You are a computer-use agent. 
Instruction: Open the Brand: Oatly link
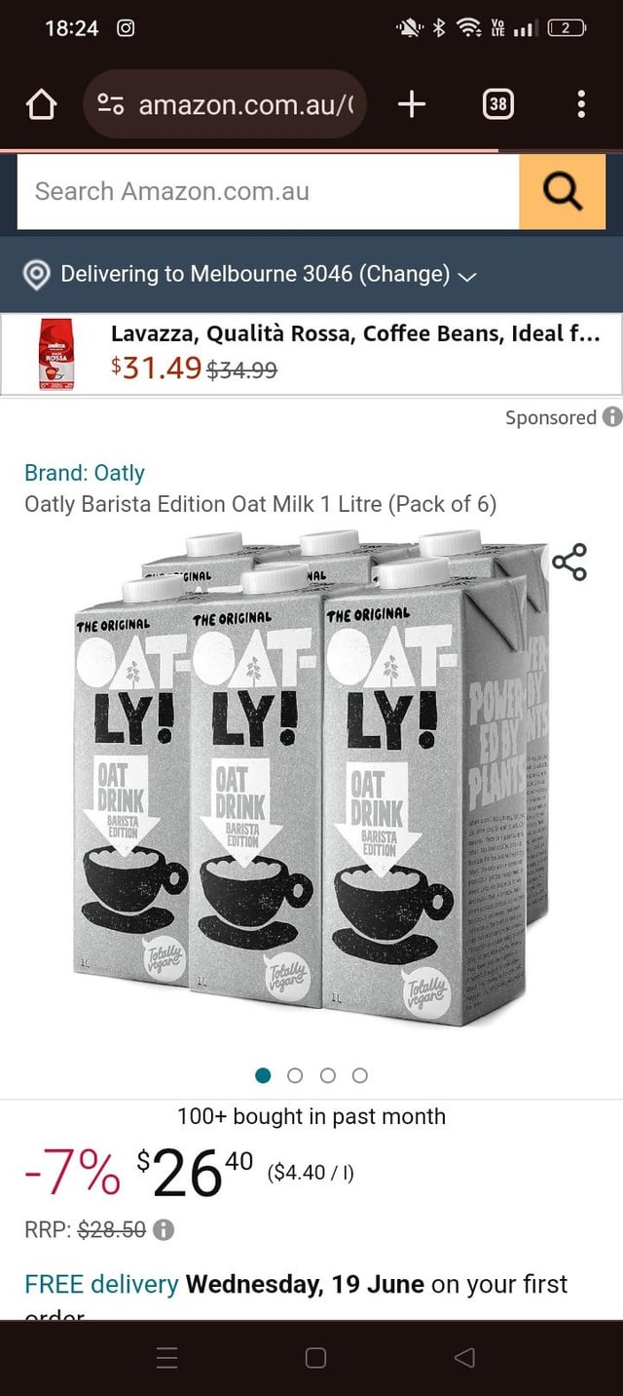(85, 473)
